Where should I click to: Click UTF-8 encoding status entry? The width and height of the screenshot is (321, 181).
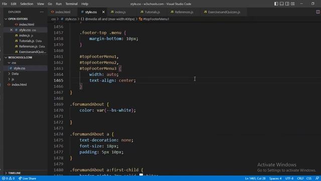click(x=289, y=178)
